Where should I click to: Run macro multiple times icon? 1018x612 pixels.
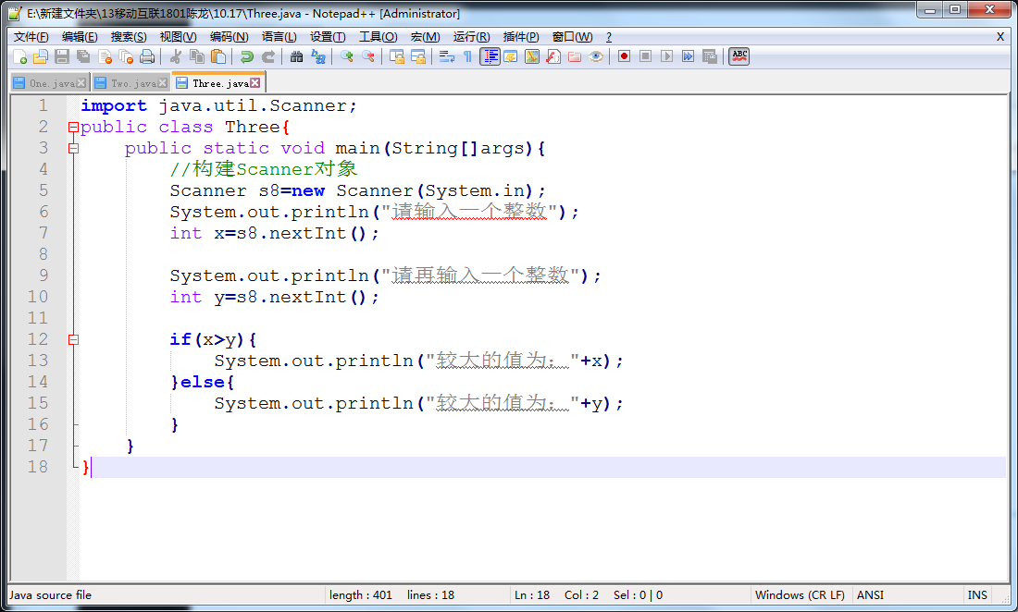pos(689,57)
